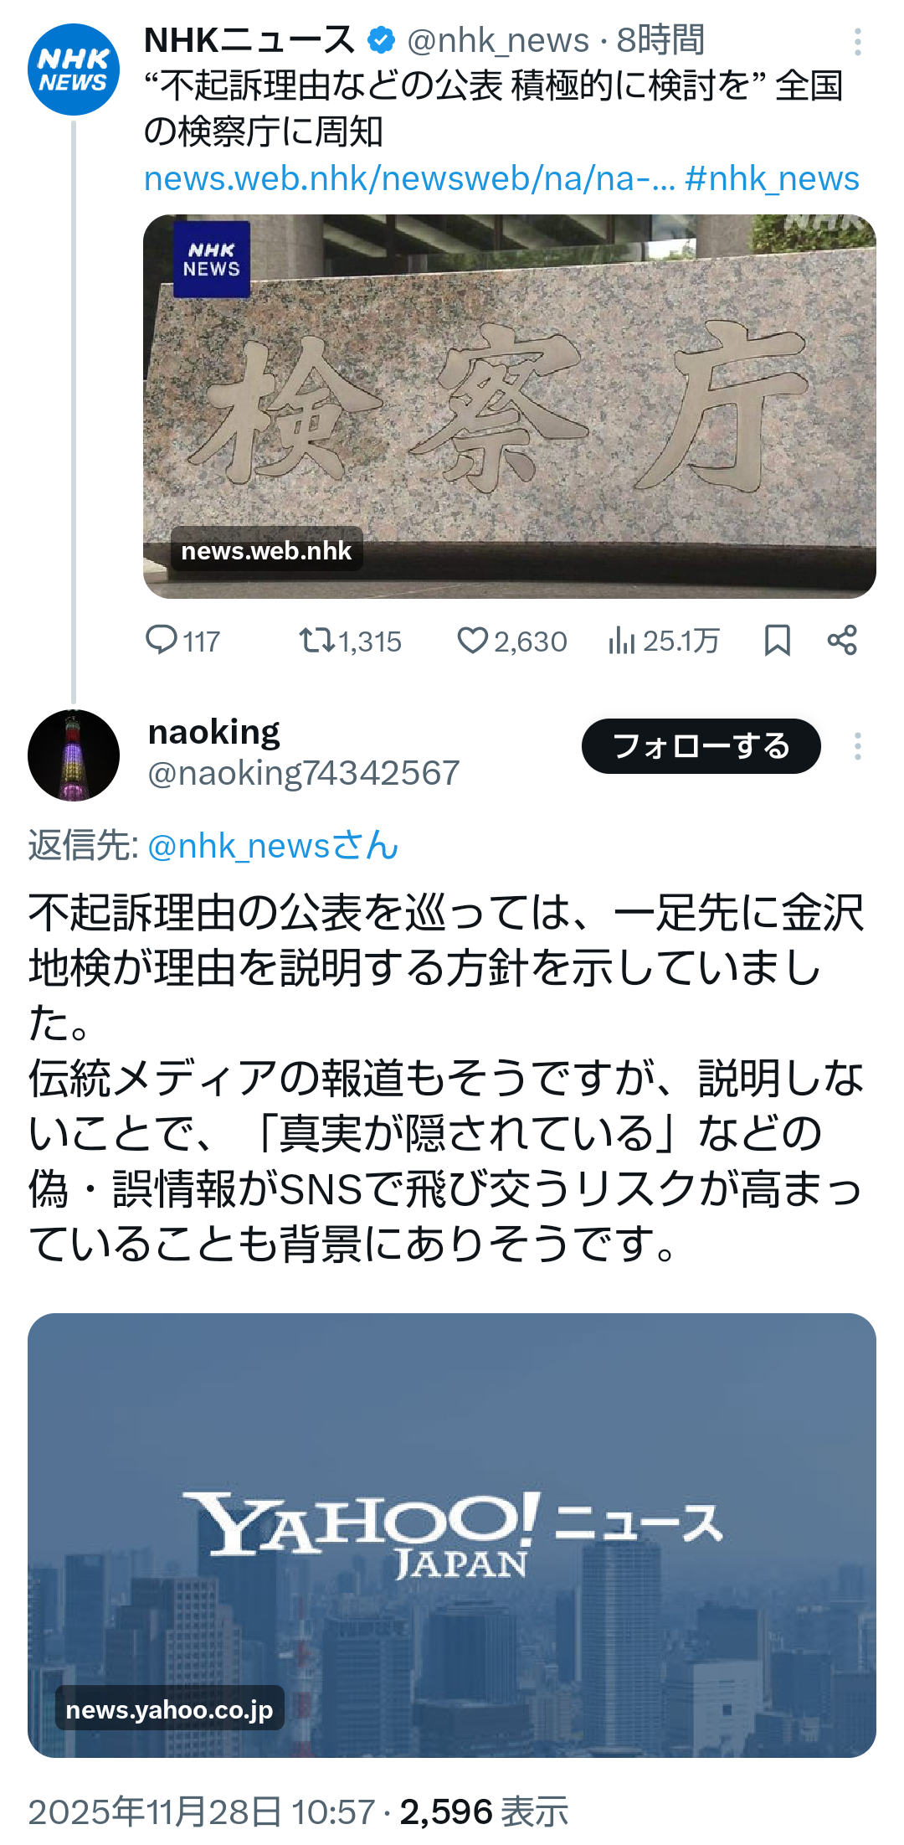Retweet the NHK News post

[317, 641]
